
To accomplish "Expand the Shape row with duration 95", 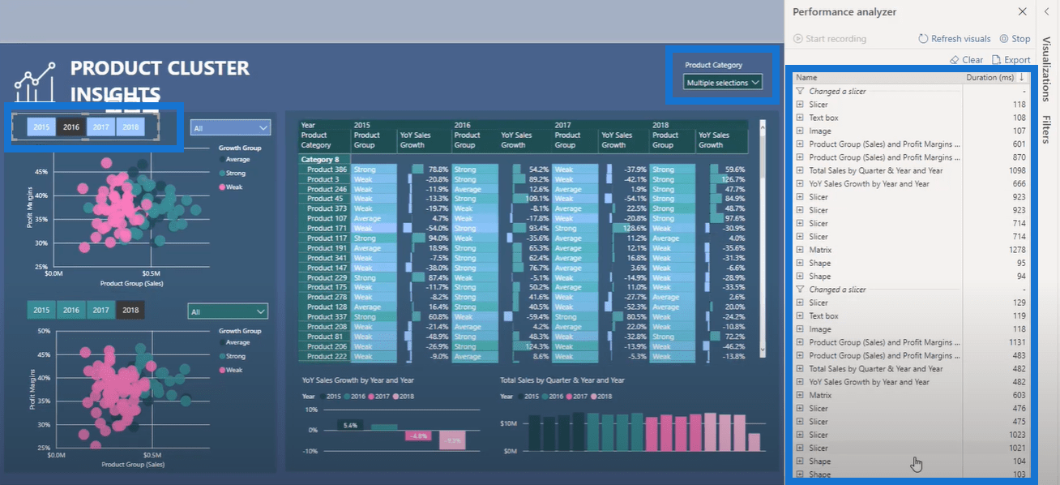I will point(800,263).
